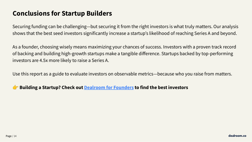
Task: Click 'to find the best investors' text
Action: click(161, 87)
